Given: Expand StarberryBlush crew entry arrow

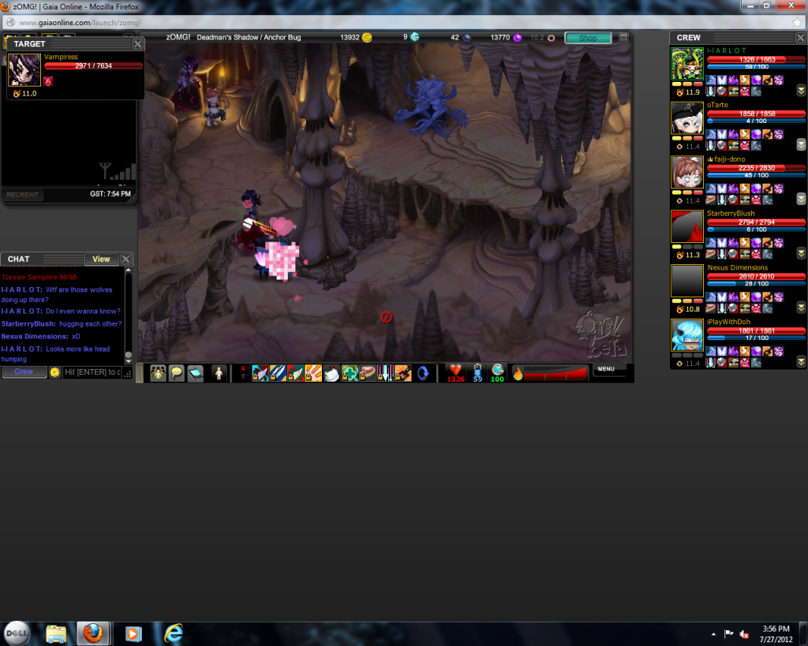Looking at the screenshot, I should [802, 253].
